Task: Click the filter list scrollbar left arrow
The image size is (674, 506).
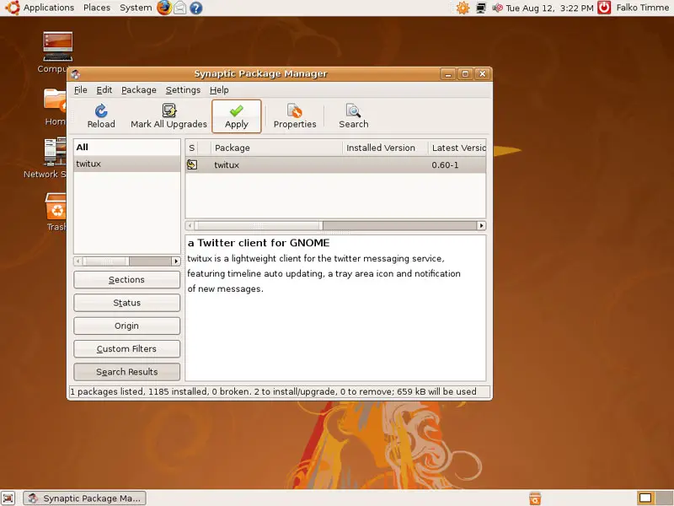Action: (78, 261)
